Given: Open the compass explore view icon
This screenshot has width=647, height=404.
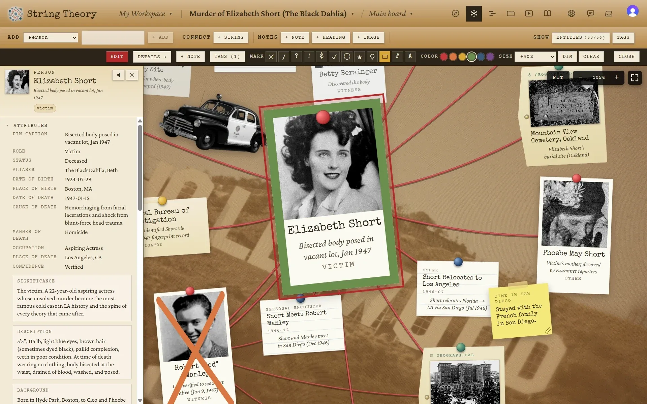Looking at the screenshot, I should [455, 13].
